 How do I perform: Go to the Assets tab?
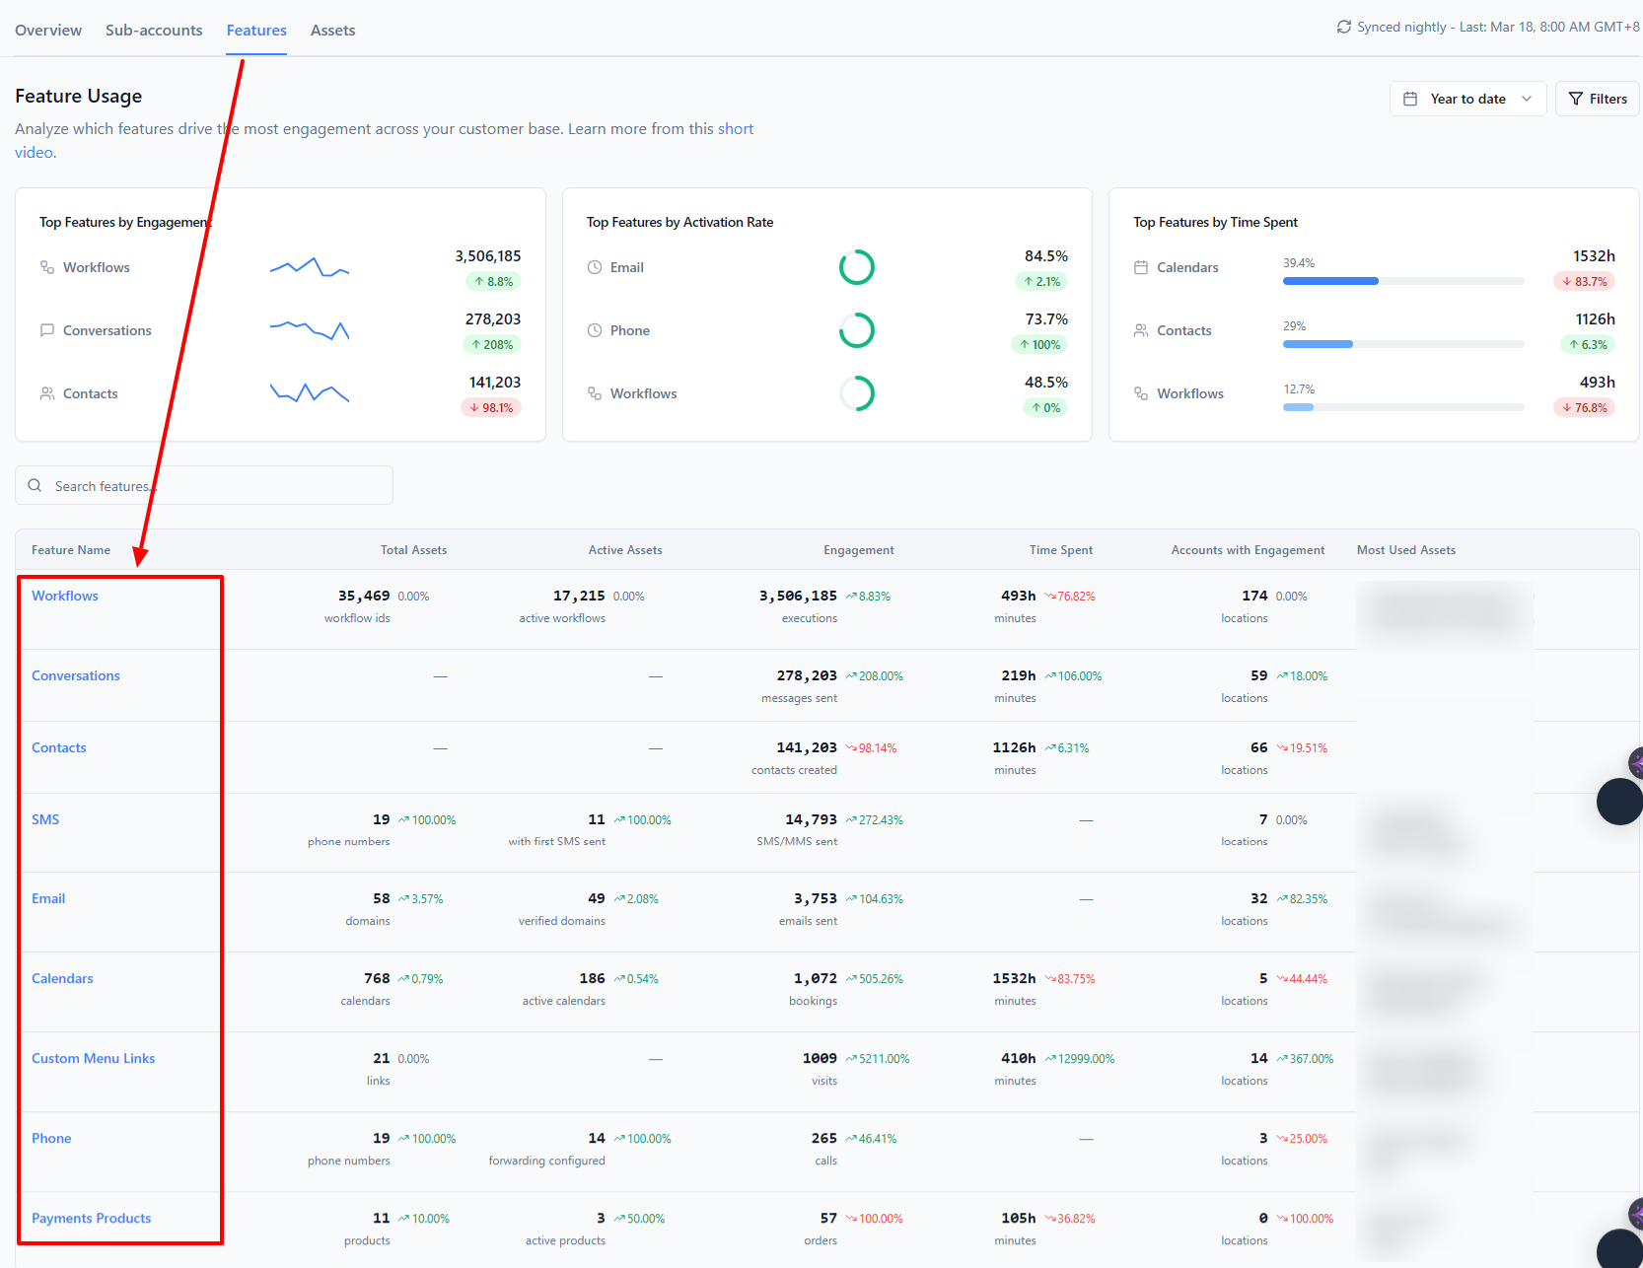[332, 30]
